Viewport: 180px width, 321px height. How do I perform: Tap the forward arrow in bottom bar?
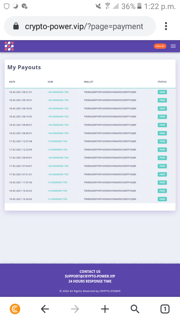(x=75, y=309)
